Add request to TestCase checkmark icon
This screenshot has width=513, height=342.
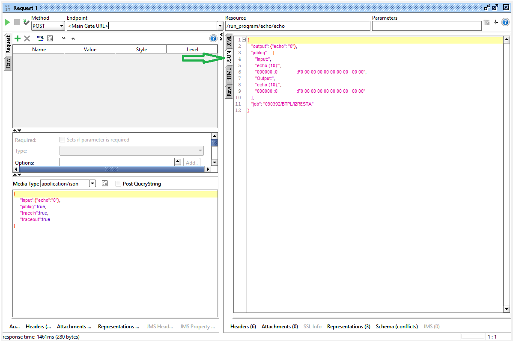click(x=26, y=22)
